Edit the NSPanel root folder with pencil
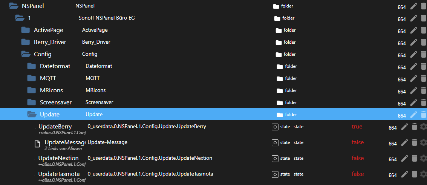Viewport: 427px width, 185px height. click(x=414, y=6)
